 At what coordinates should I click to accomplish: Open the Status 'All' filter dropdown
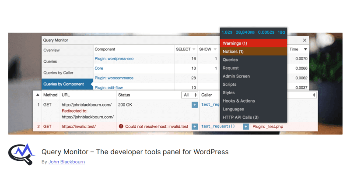click(x=190, y=95)
